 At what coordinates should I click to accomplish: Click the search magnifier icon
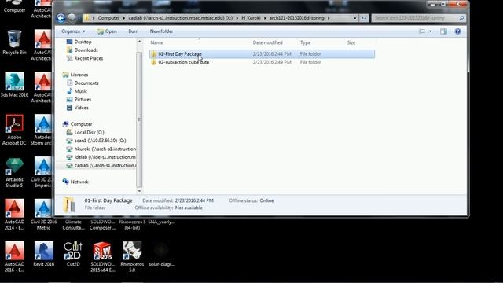point(461,18)
